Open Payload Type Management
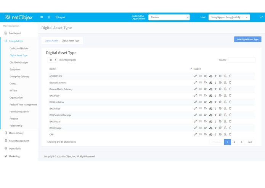 23,105
